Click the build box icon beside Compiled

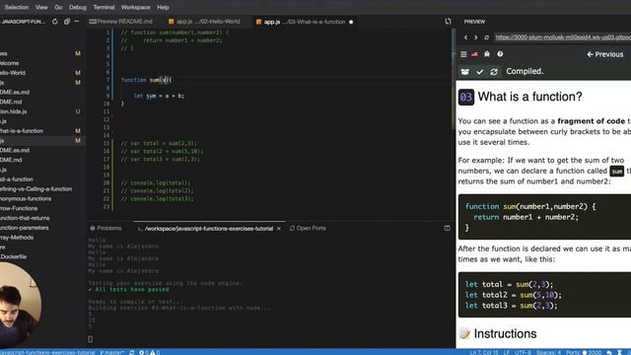[464, 72]
